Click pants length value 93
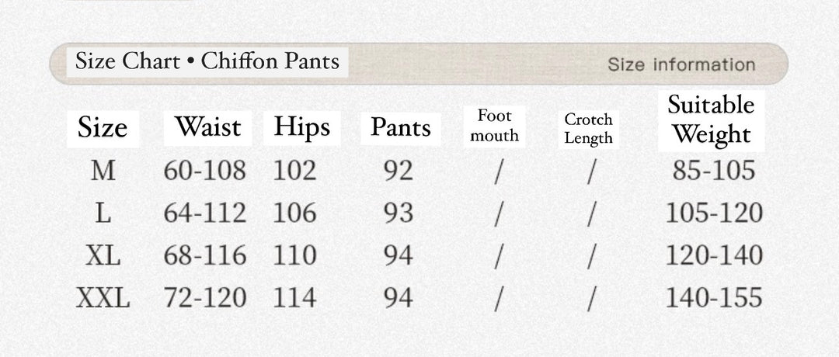The image size is (839, 357). [399, 213]
